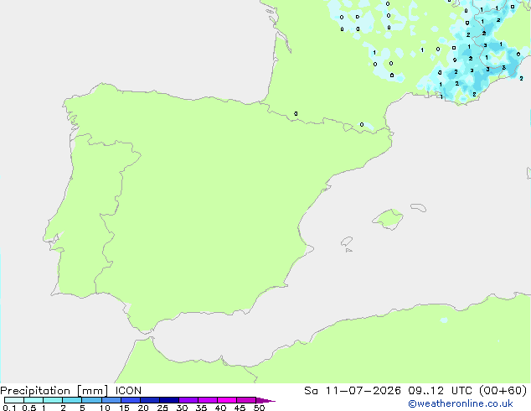Pick the 2–5 mm legend swatch
Screen dimensions: 531x411
click(x=72, y=400)
